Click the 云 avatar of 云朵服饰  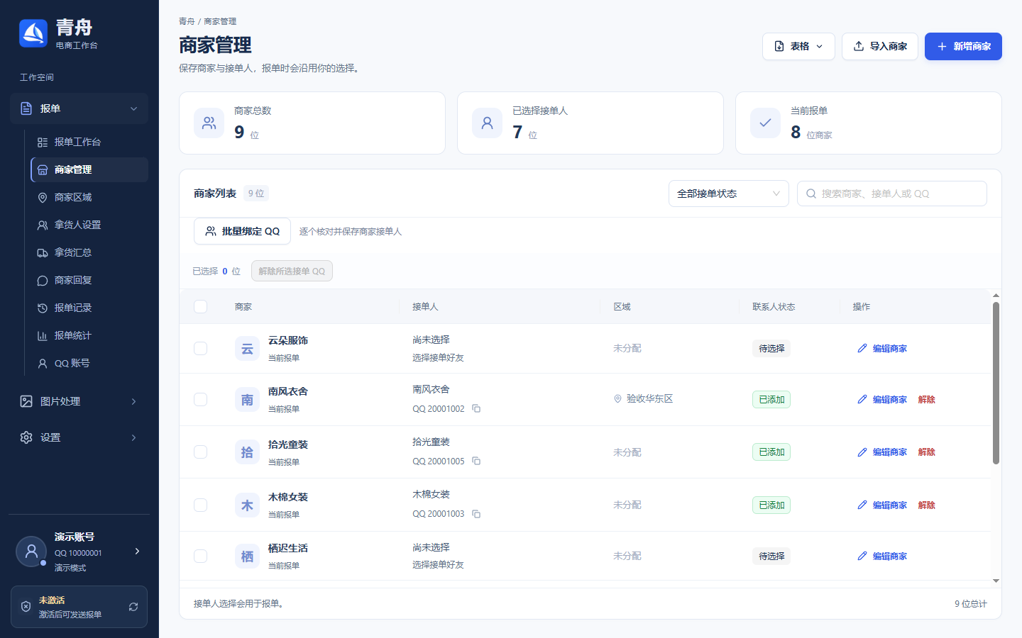coord(247,349)
